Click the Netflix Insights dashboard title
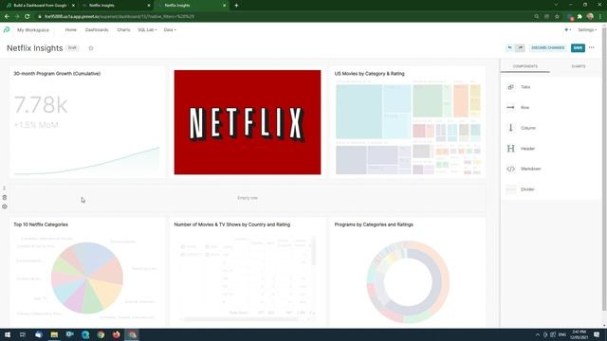The width and height of the screenshot is (607, 341). (x=35, y=48)
